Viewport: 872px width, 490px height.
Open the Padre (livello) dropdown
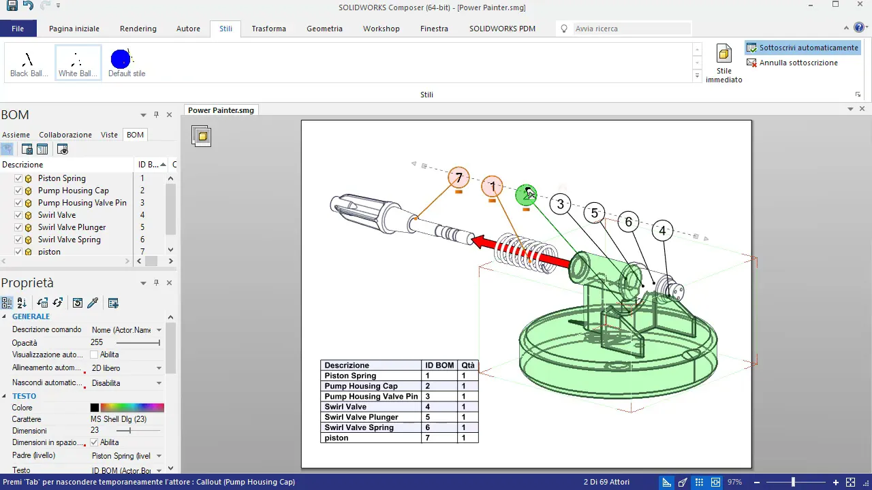[x=159, y=456]
